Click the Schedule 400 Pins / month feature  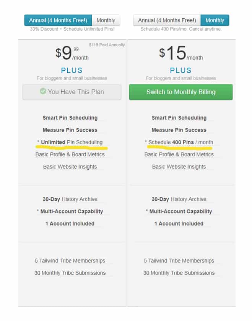click(x=181, y=142)
